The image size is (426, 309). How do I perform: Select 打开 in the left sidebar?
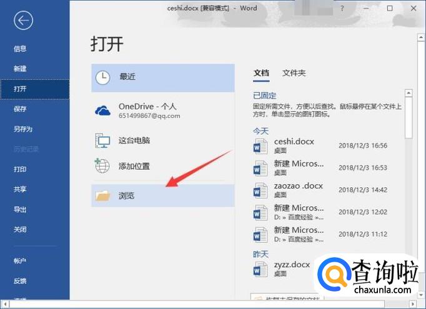click(35, 89)
